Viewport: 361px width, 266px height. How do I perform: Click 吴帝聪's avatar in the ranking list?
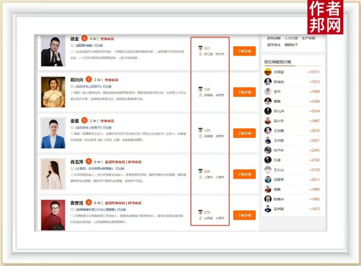coord(268,209)
